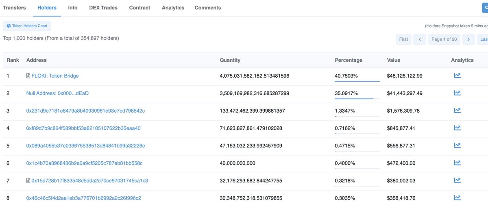Open Null Address: 0x000...dEaD link

[57, 93]
